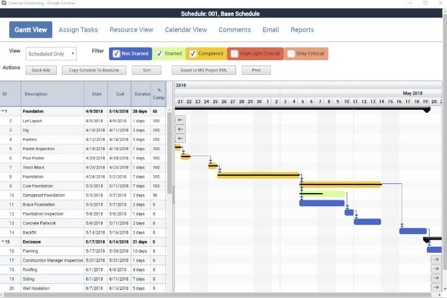447x298 pixels.
Task: Open the Comments tab
Action: (x=234, y=29)
